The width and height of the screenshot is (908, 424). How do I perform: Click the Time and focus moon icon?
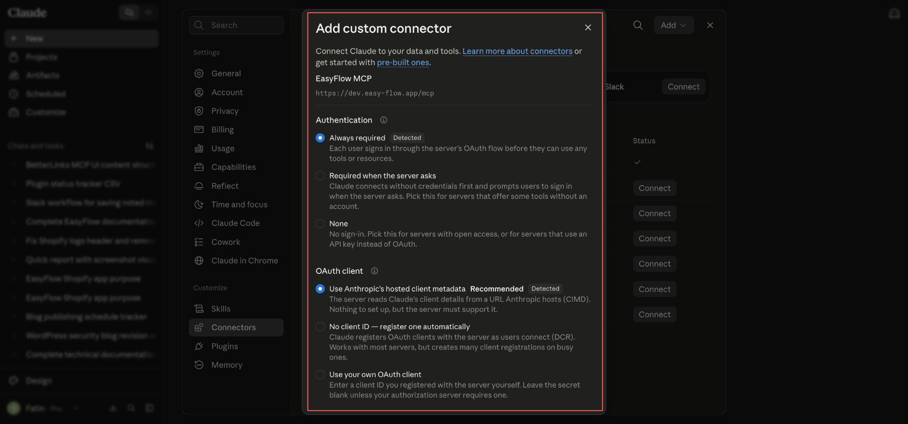199,204
